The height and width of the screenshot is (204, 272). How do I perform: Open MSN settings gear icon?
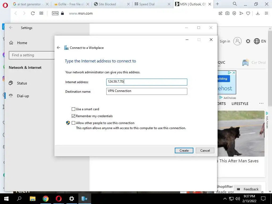(248, 41)
